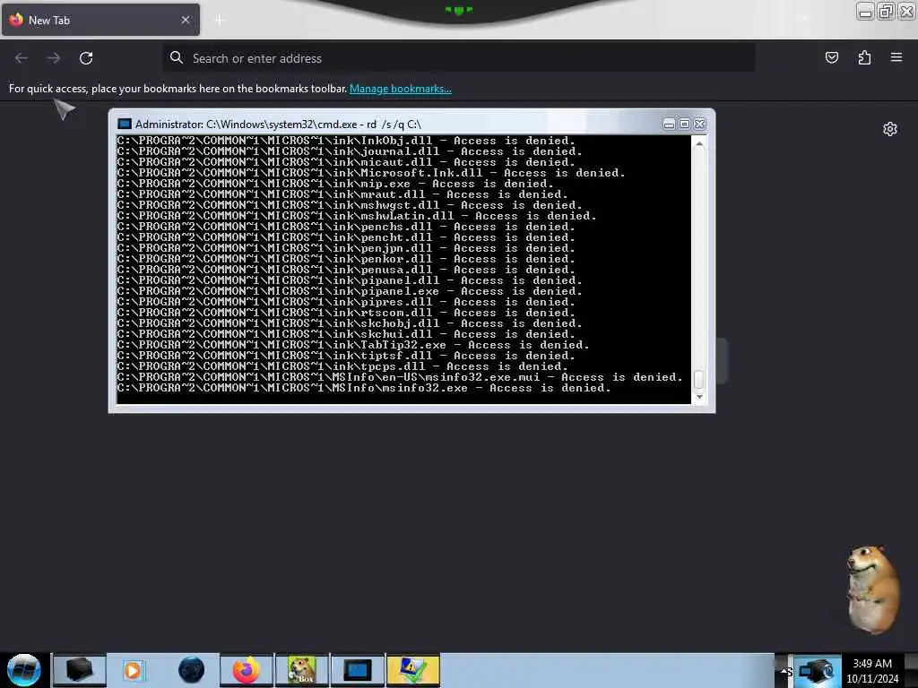Click the line containing msinfo32.exe.mui
Image resolution: width=918 pixels, height=688 pixels.
click(x=400, y=377)
